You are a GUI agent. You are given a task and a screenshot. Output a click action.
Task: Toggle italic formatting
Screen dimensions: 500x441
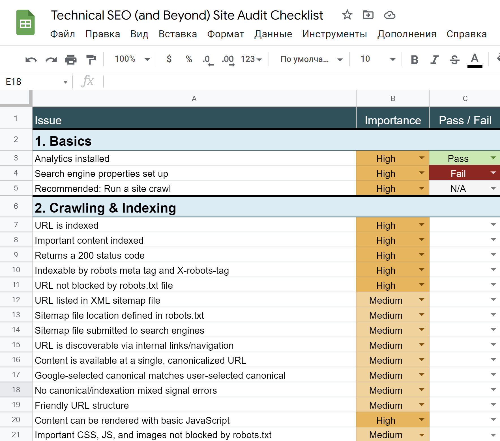pyautogui.click(x=434, y=59)
